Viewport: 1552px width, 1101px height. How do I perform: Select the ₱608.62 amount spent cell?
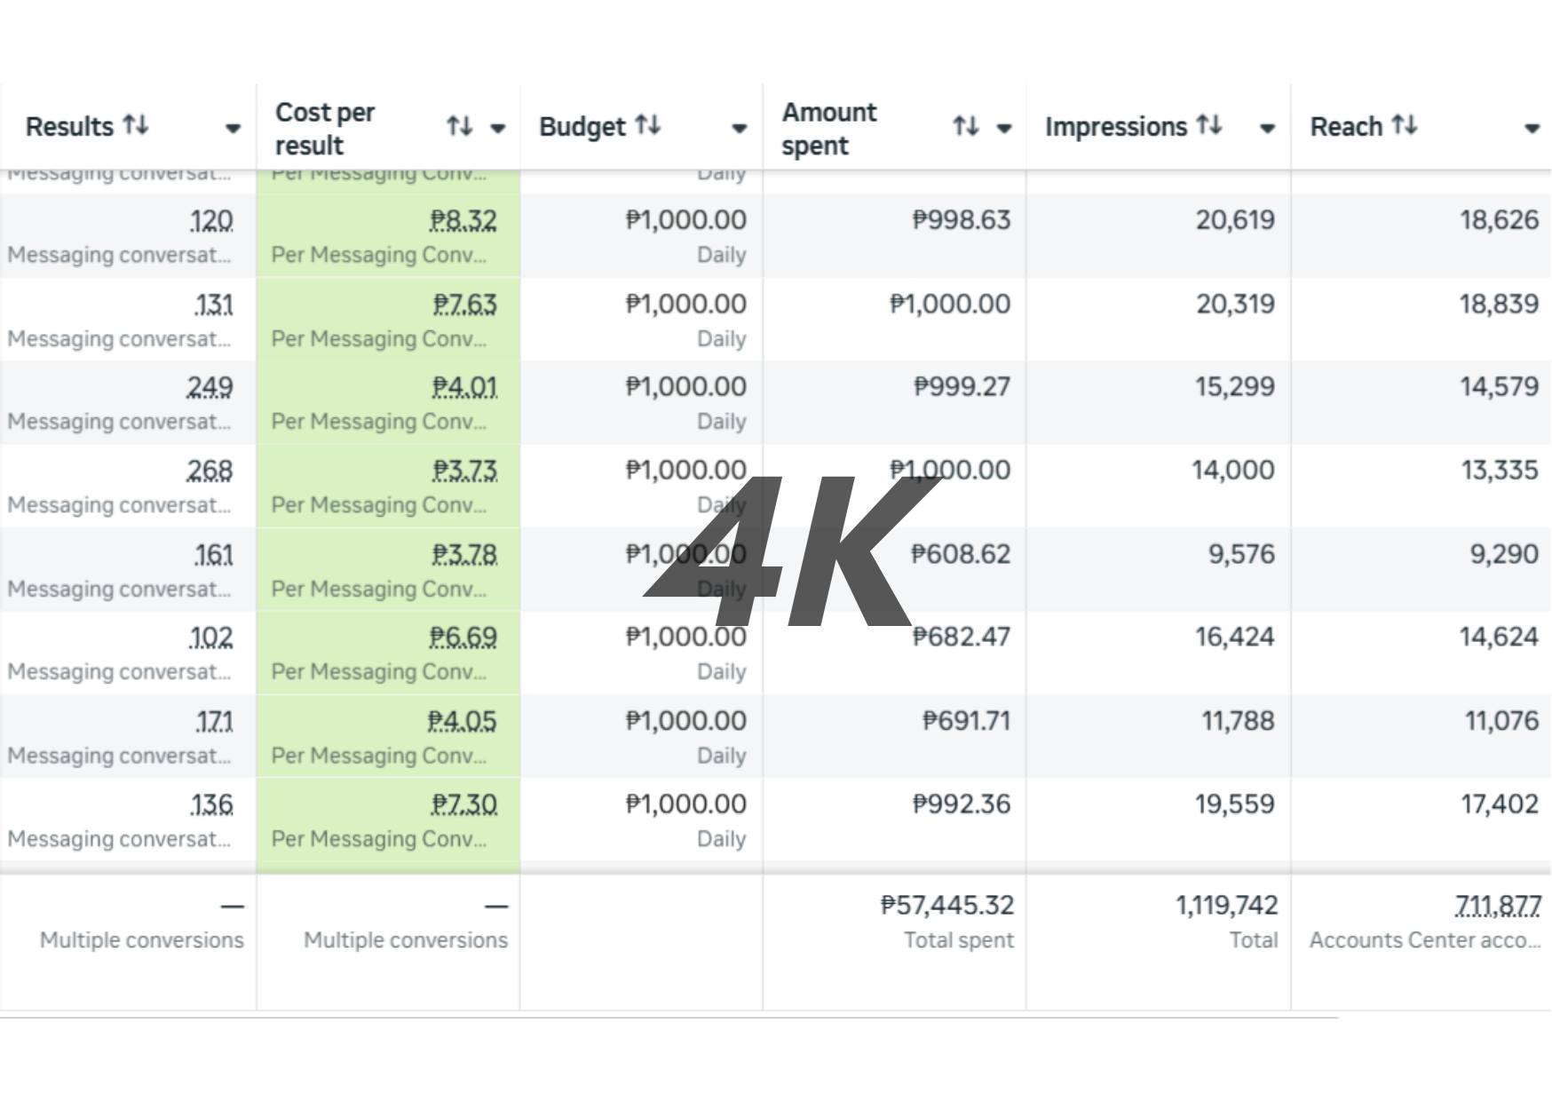961,554
